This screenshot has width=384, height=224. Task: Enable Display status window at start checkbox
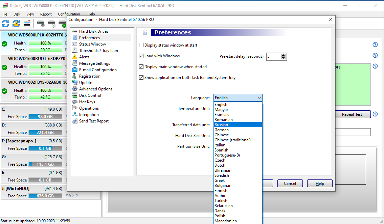point(141,45)
